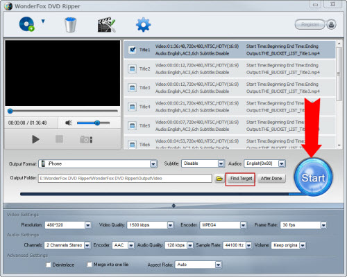Browse output folder with the folder icon
Viewport: 347px width, 277px height.
coord(219,179)
